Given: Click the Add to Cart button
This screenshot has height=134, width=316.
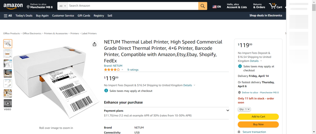Looking at the screenshot, I should click(x=258, y=117).
